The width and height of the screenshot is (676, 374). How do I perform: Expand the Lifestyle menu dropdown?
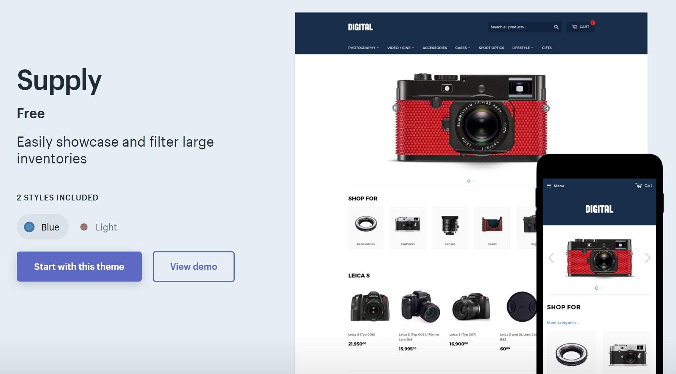[523, 48]
